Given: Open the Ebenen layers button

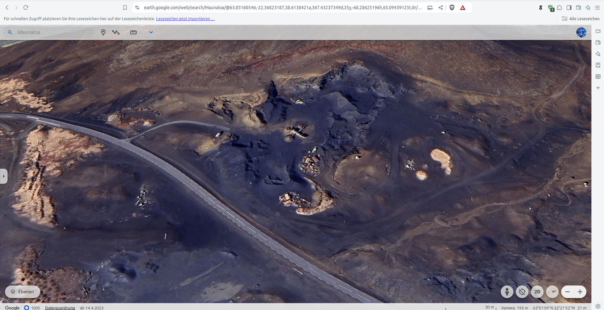Looking at the screenshot, I should 23,292.
